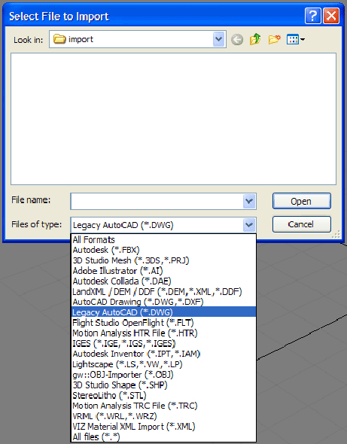Collapse the Files of type dropdown

[x=249, y=225]
